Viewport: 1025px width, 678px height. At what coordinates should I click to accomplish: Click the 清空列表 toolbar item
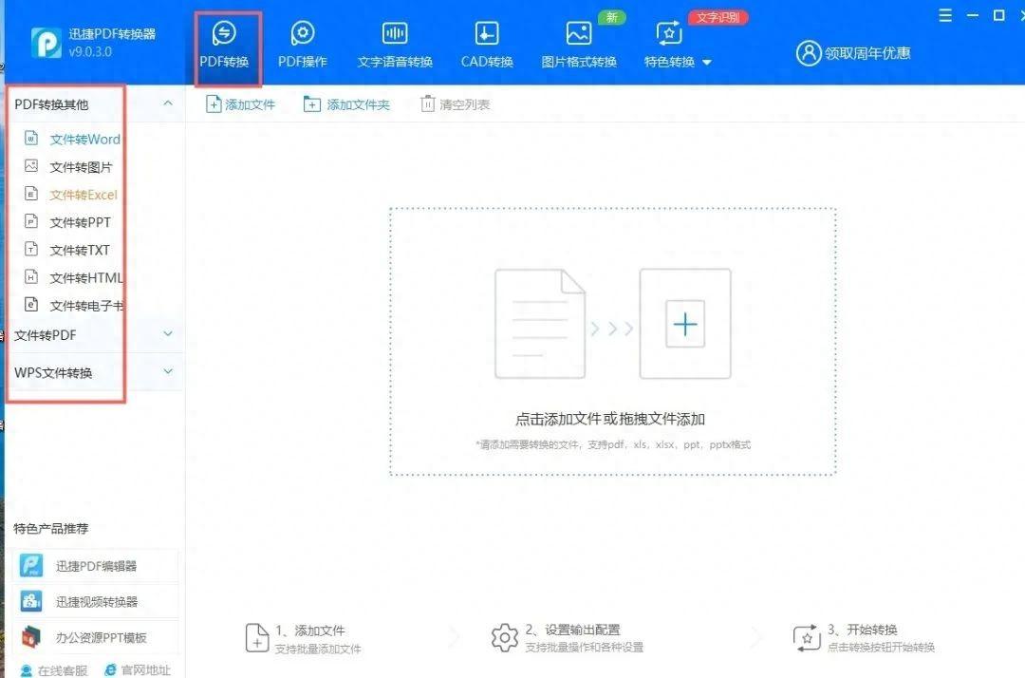pos(455,104)
